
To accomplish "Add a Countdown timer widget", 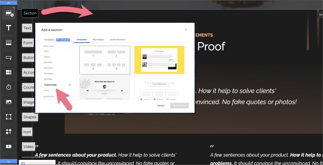I will (9, 87).
